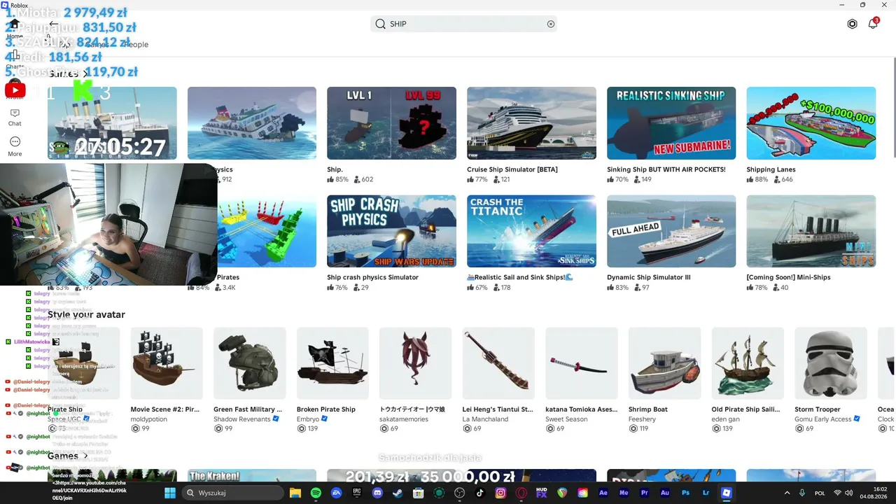This screenshot has width=896, height=504.
Task: Open Media Encoder from the taskbar
Action: point(624,493)
